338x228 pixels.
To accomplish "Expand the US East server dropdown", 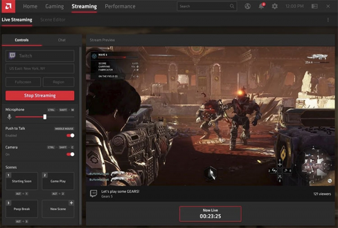I will pyautogui.click(x=40, y=69).
